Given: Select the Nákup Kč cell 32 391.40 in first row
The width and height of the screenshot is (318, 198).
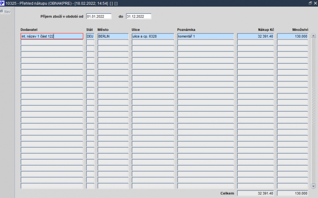Looking at the screenshot, I should [256, 36].
